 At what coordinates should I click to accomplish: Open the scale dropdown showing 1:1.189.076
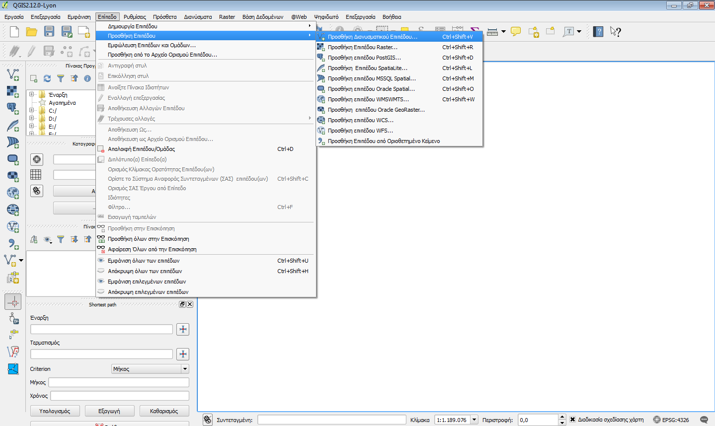[456, 420]
